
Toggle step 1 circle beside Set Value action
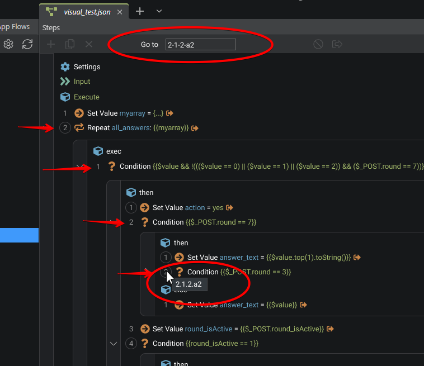[131, 207]
